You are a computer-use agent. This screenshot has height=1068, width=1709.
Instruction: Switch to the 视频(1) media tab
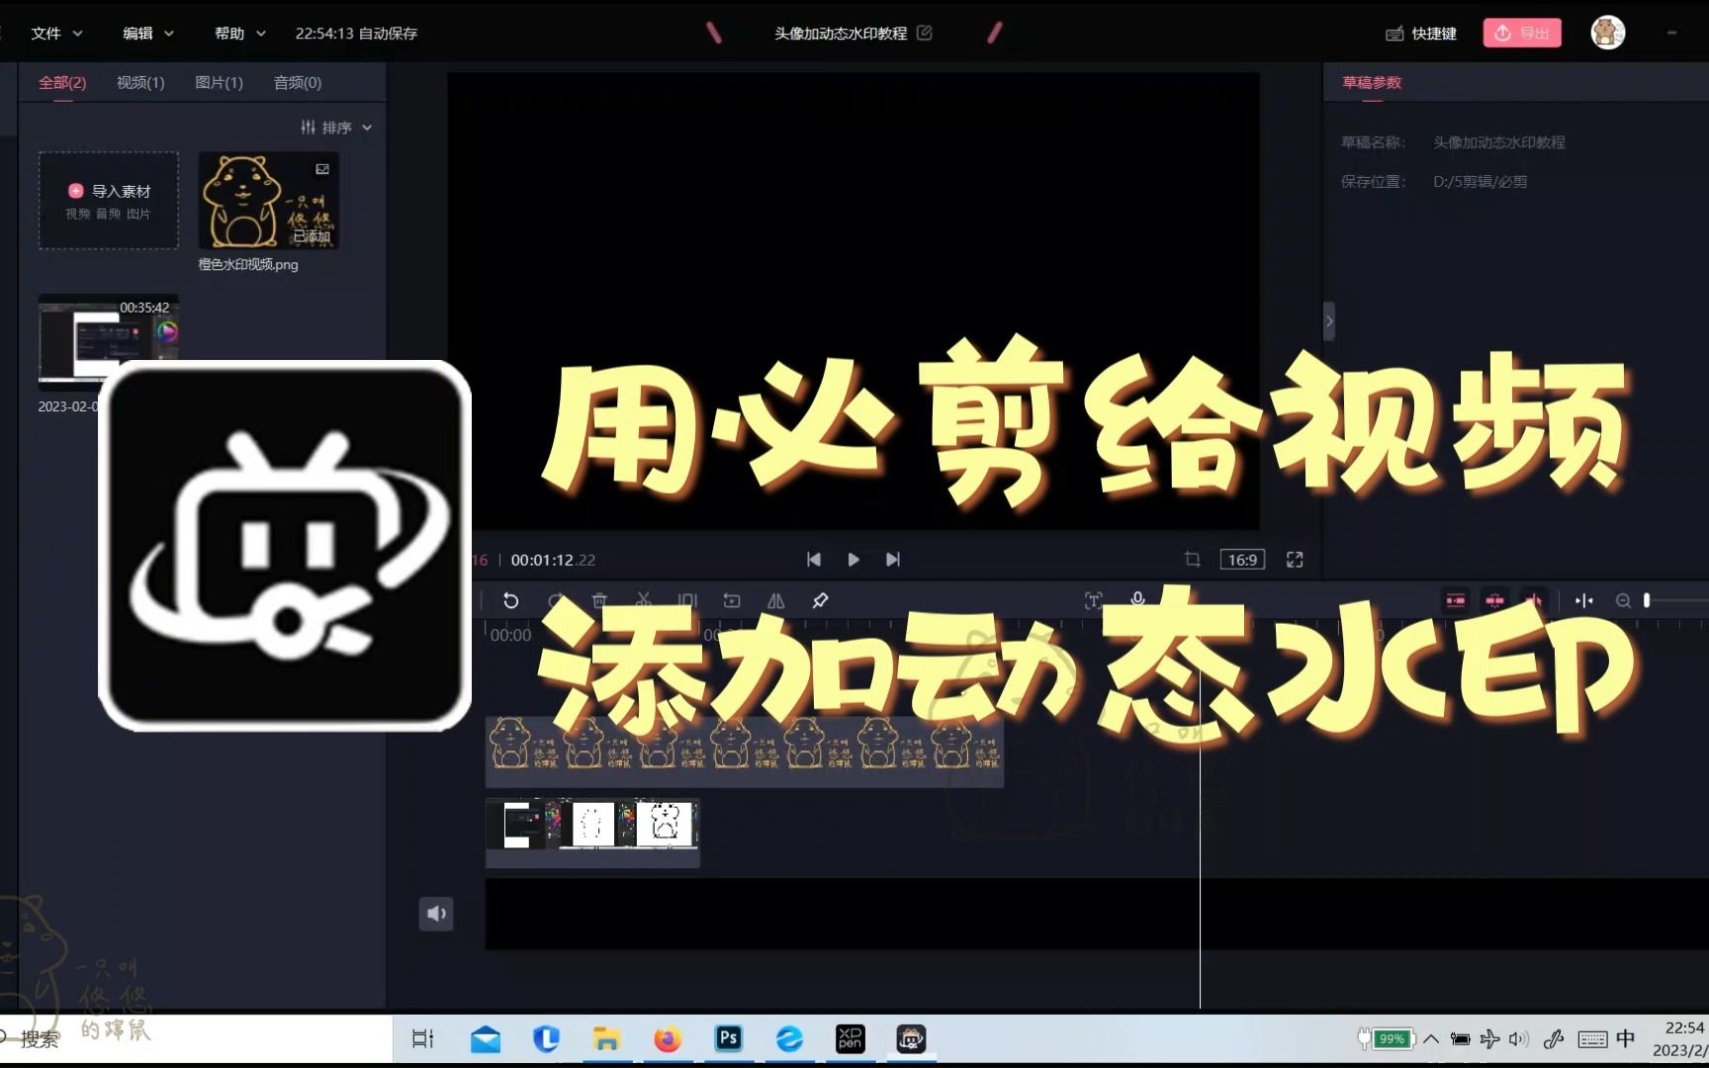[140, 82]
